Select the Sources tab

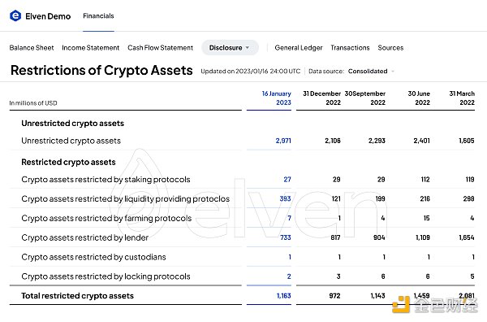click(x=390, y=48)
